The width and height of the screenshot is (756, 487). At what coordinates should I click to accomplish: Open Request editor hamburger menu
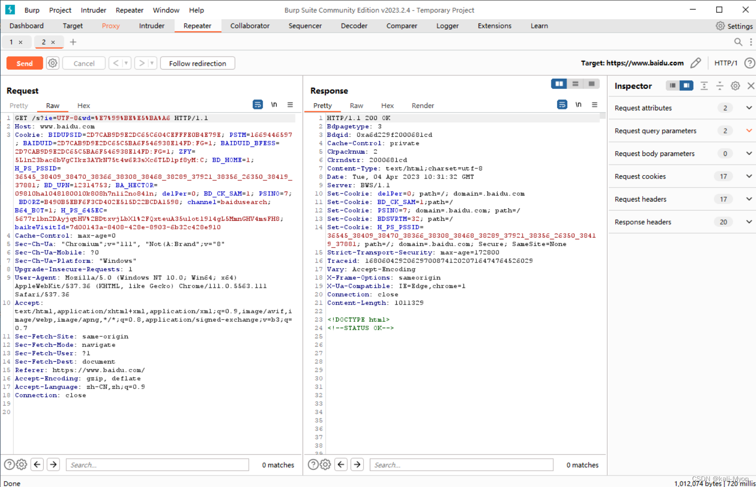click(290, 105)
